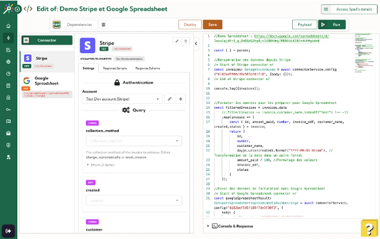The height and width of the screenshot is (239, 380).
Task: Expand the Enum (2 items) list
Action: tap(100, 165)
